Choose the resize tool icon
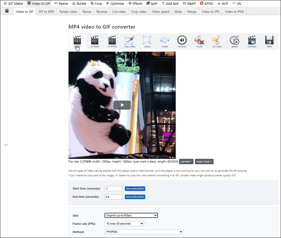 click(x=147, y=41)
